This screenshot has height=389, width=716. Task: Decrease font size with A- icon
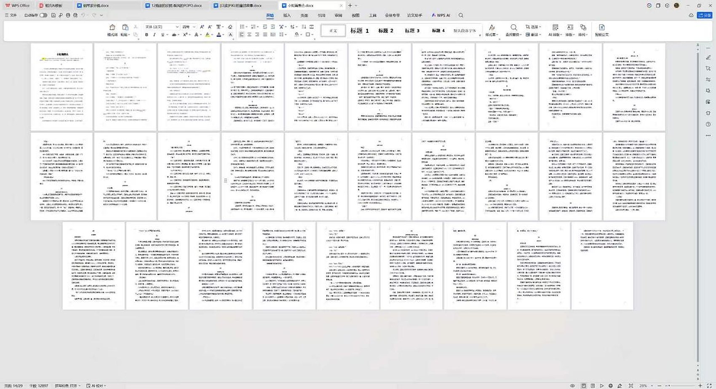tap(210, 27)
